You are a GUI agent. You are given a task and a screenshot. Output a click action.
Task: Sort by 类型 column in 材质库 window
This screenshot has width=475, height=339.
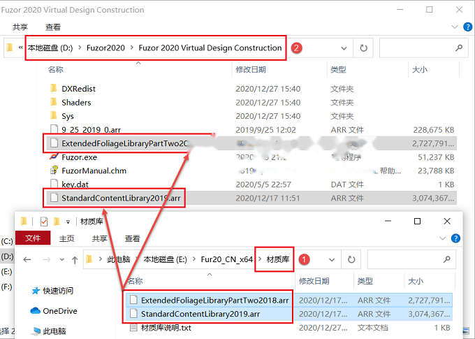click(x=365, y=281)
